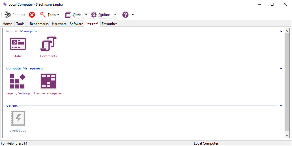Click the Comments label text
292x146 pixels.
(x=48, y=56)
